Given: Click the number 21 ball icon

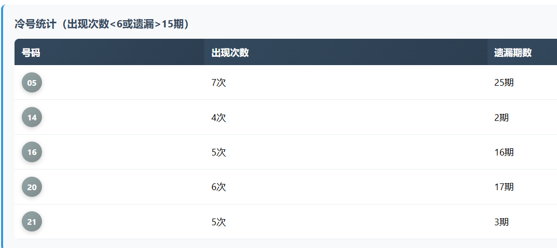Looking at the screenshot, I should (32, 222).
